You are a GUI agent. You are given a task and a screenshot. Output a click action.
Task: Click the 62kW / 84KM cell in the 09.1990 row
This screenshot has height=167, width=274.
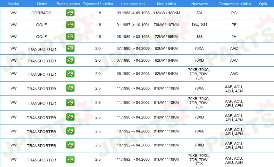(166, 74)
